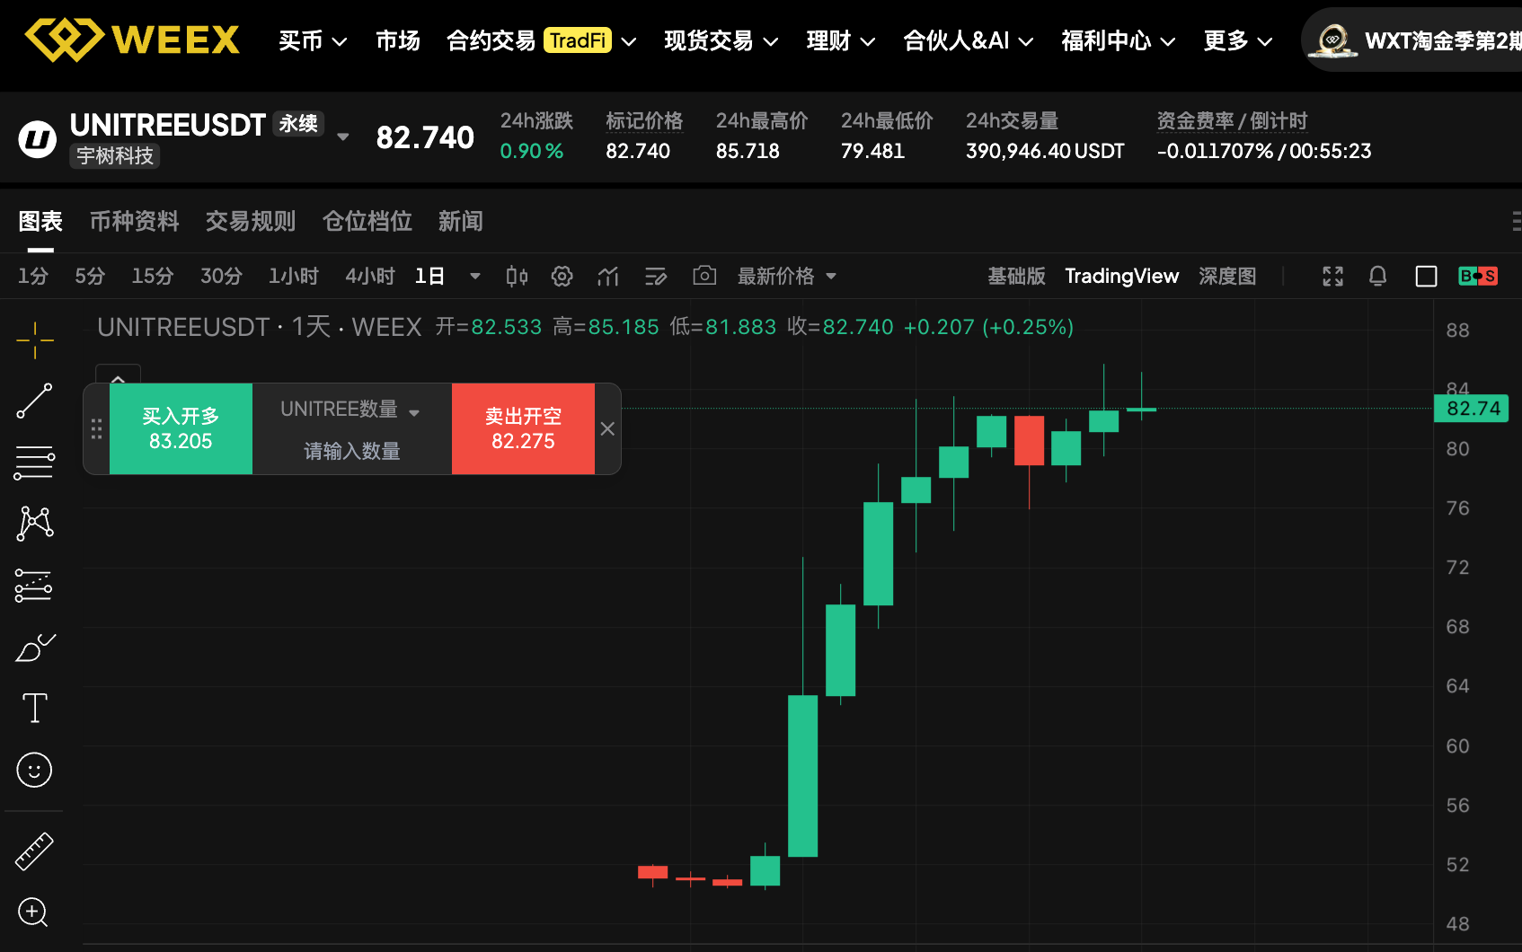The height and width of the screenshot is (952, 1522).
Task: Open the WXT promotion avatar banner
Action: (x=1411, y=40)
